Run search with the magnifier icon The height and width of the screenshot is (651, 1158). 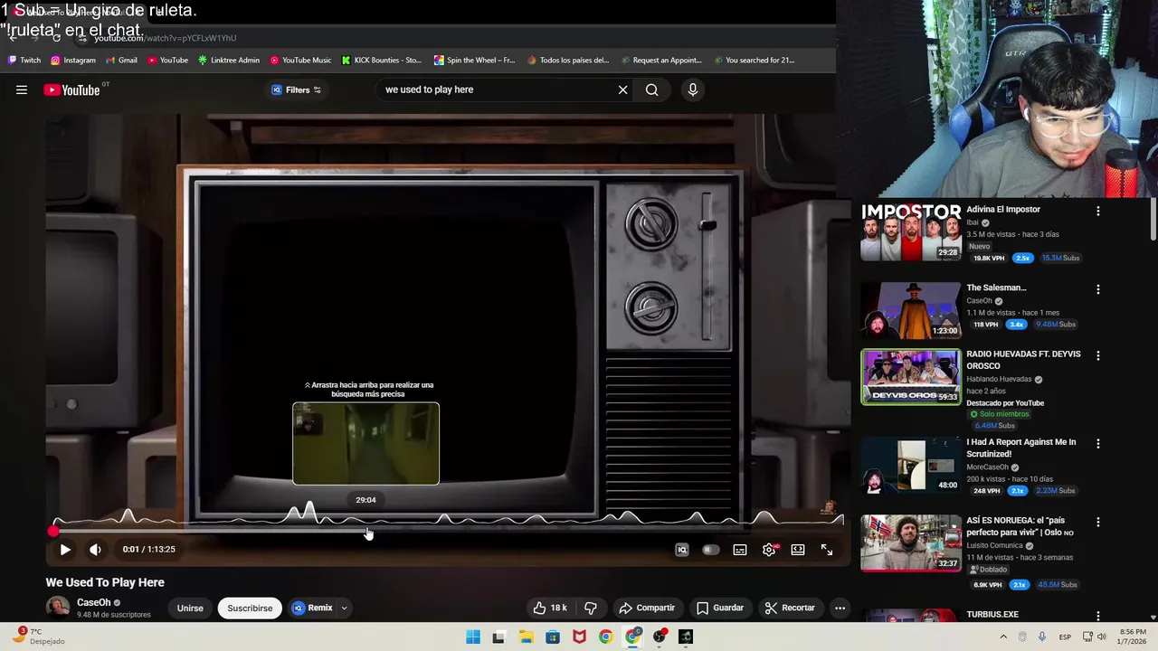click(x=651, y=90)
